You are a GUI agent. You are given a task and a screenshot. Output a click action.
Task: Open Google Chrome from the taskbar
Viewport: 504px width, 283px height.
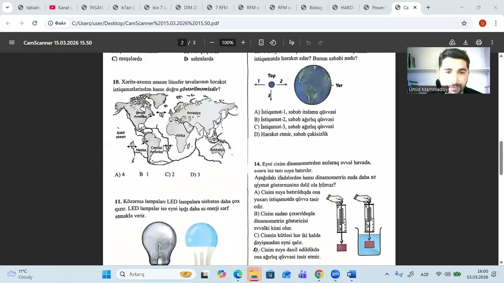coord(319,274)
